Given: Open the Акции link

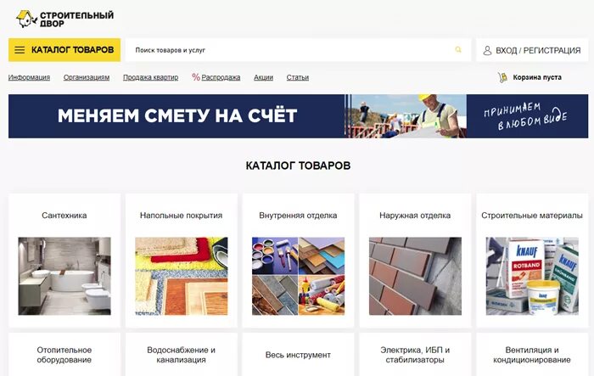Looking at the screenshot, I should [x=263, y=77].
